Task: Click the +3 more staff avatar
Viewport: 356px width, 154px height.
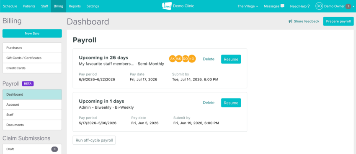Action: [x=192, y=59]
